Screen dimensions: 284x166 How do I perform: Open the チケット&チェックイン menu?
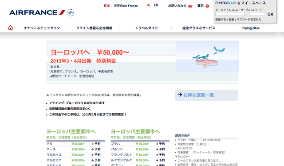pyautogui.click(x=42, y=28)
